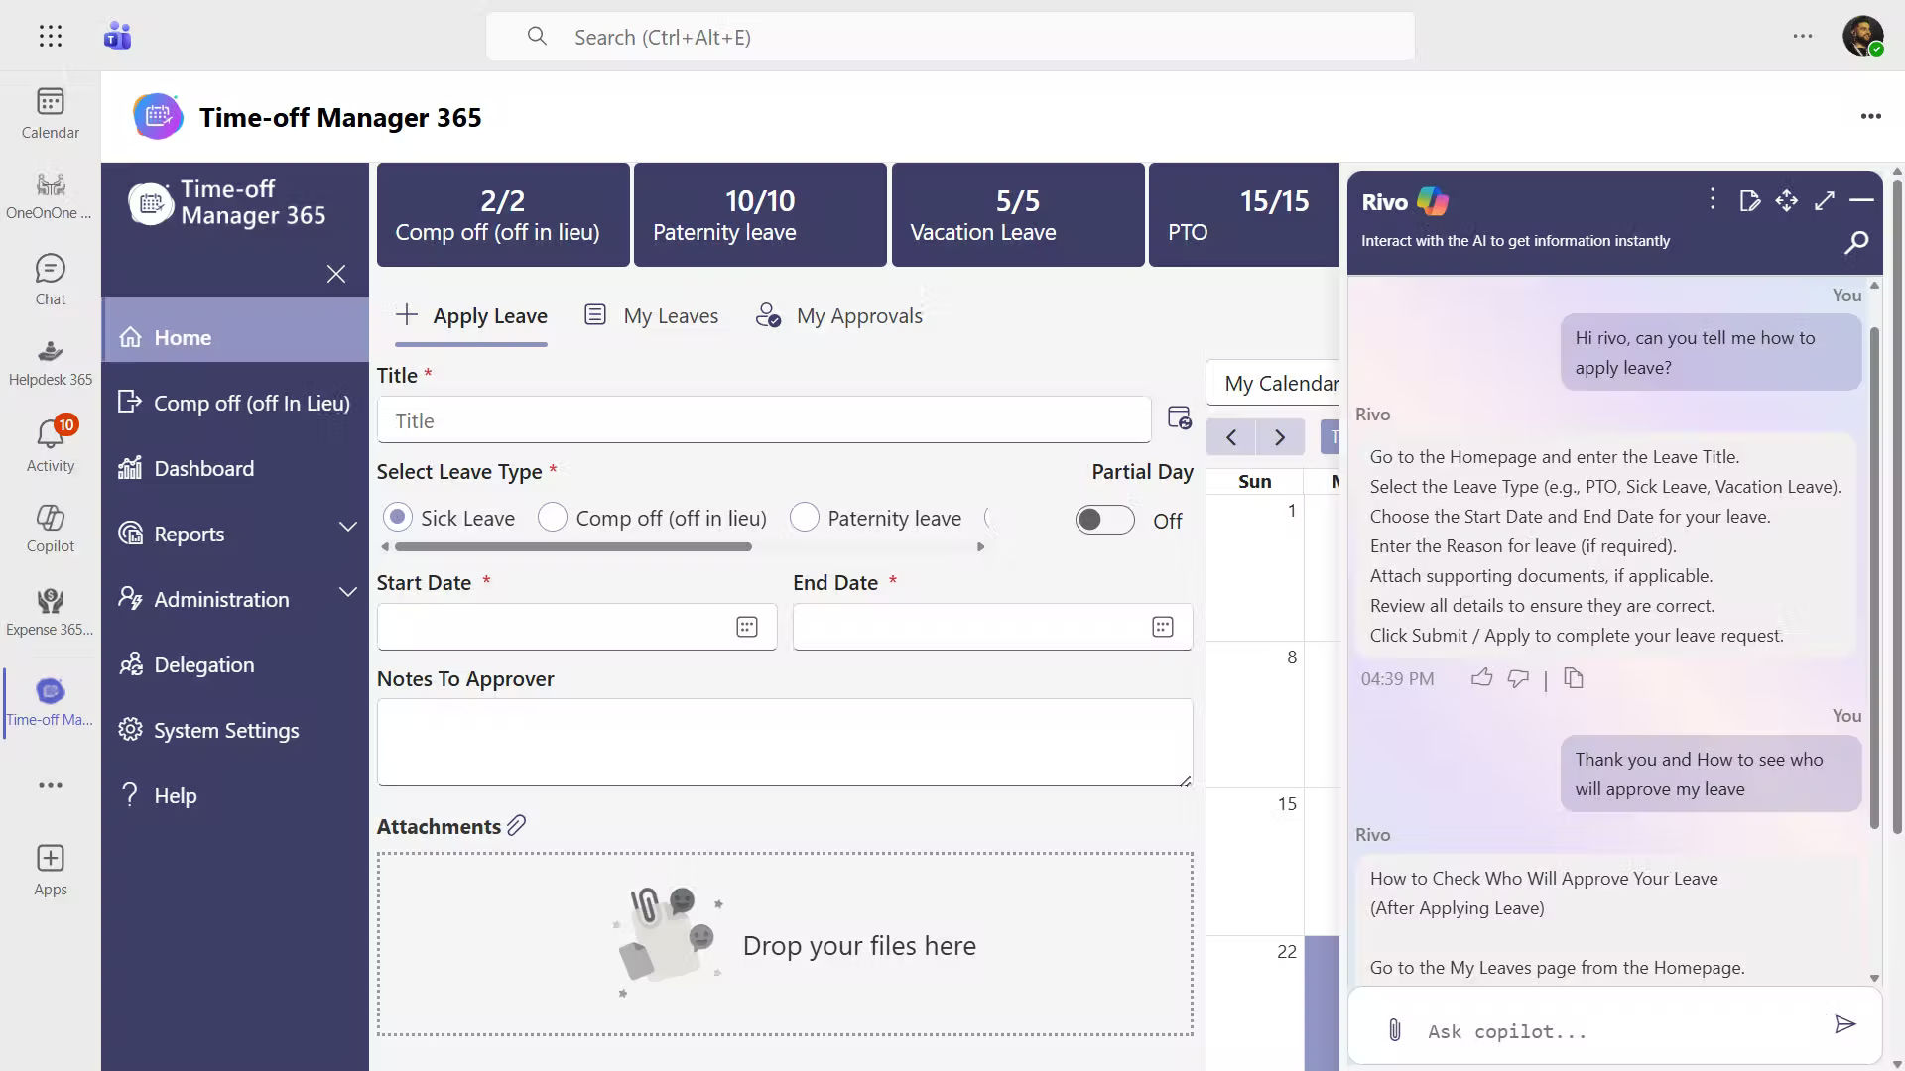1905x1071 pixels.
Task: Click the thumbs up icon on Rivo's reply
Action: pyautogui.click(x=1481, y=678)
